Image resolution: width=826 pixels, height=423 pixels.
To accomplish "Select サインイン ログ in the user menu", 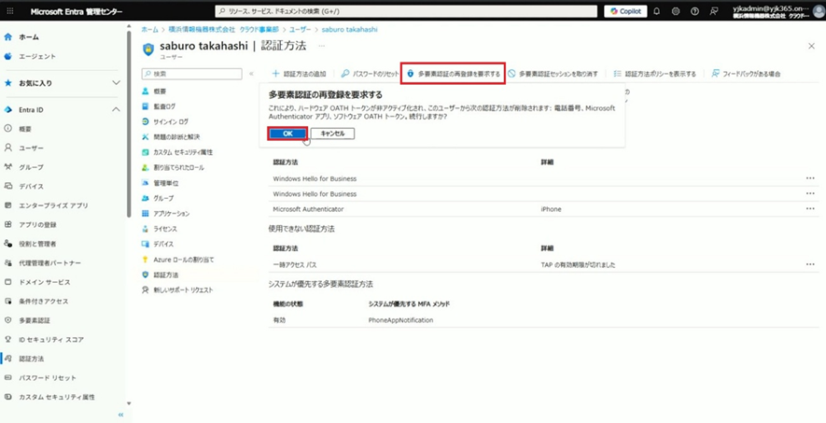I will click(171, 121).
